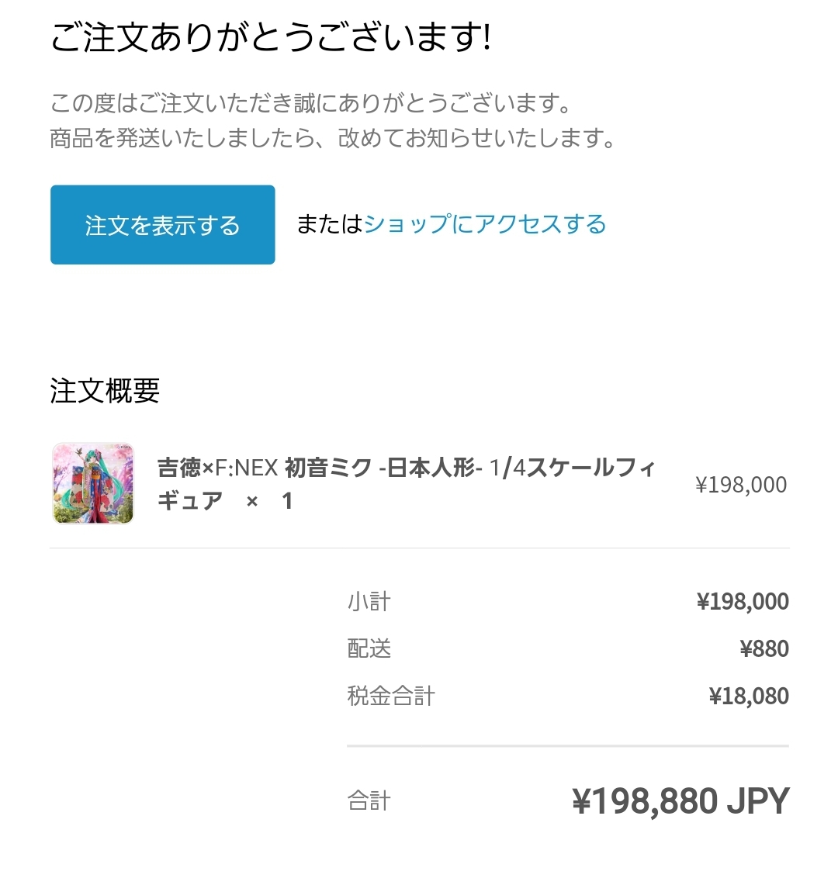Click the 小計 label
The width and height of the screenshot is (838, 885).
click(369, 602)
